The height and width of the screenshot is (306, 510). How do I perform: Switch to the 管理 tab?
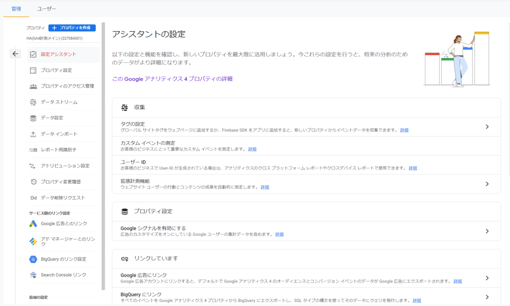click(x=16, y=9)
